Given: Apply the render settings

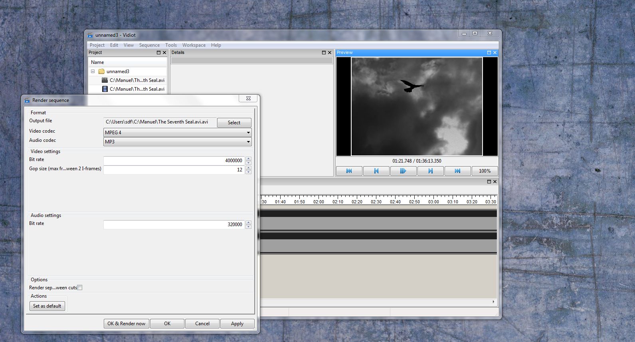Looking at the screenshot, I should 237,324.
